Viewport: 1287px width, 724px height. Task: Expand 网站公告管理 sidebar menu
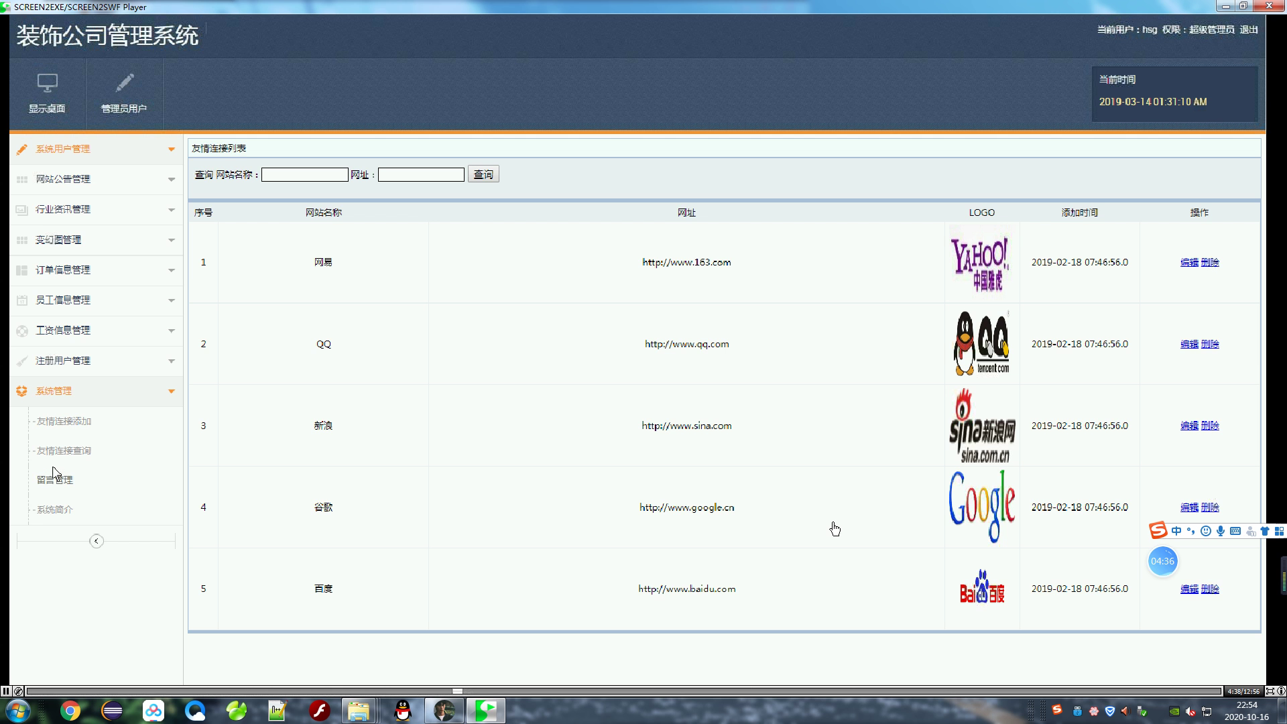(x=96, y=179)
